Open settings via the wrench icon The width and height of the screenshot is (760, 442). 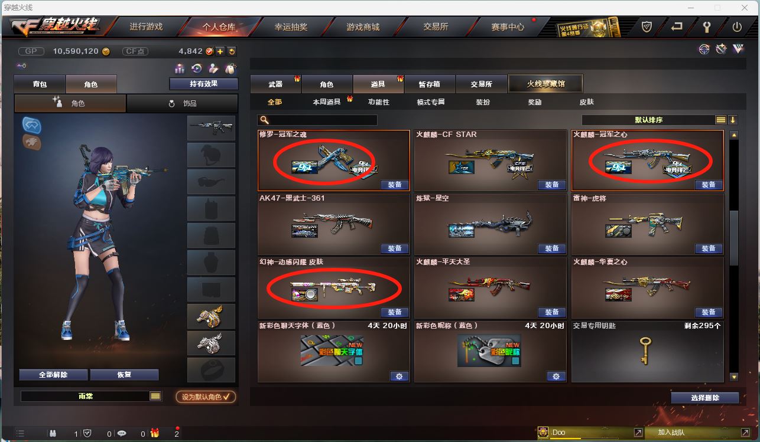click(x=706, y=27)
